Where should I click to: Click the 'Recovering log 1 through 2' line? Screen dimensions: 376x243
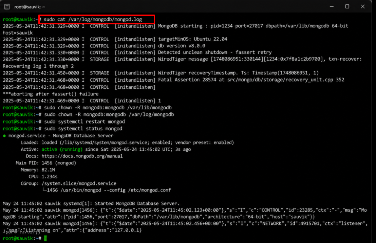[38, 66]
